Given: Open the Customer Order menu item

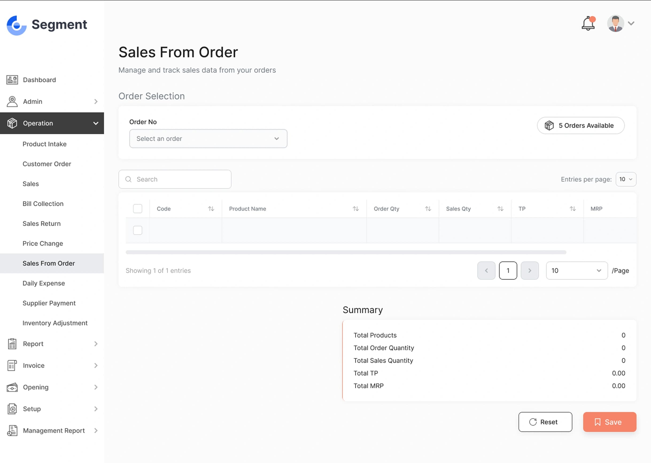Looking at the screenshot, I should 47,164.
